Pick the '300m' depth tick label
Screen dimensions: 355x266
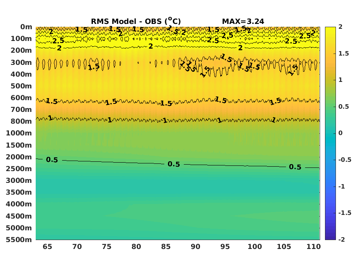coord(21,62)
